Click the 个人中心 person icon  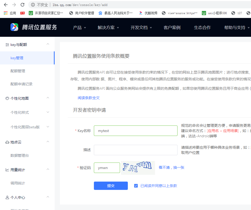(x=7, y=197)
